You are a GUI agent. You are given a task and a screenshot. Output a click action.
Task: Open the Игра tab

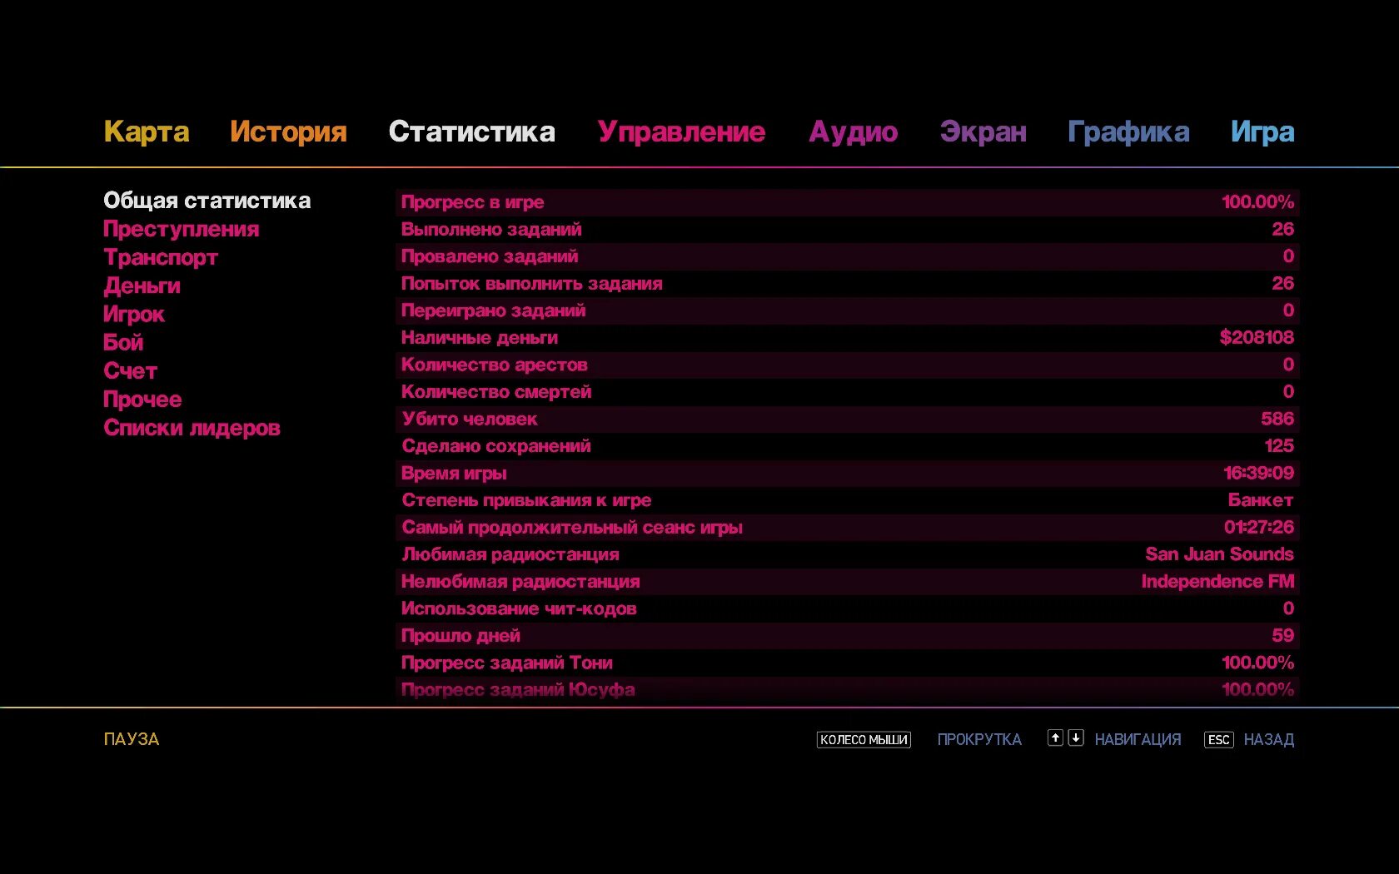tap(1262, 132)
